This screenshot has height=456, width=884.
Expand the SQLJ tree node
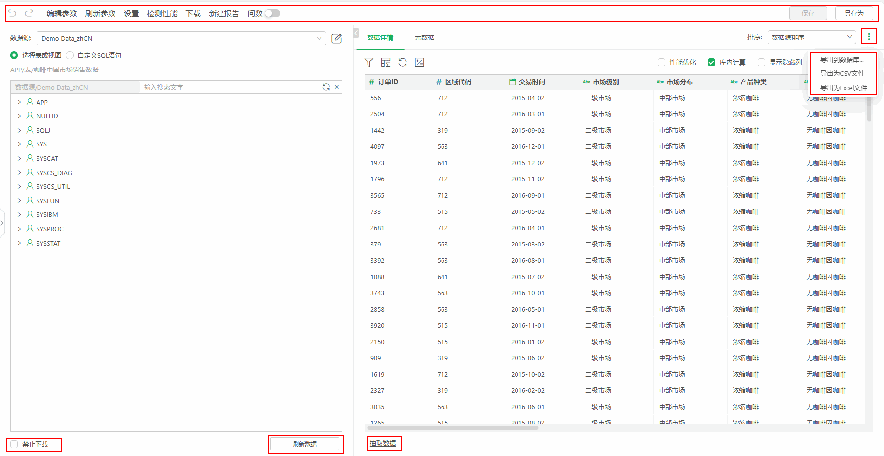[x=19, y=130]
